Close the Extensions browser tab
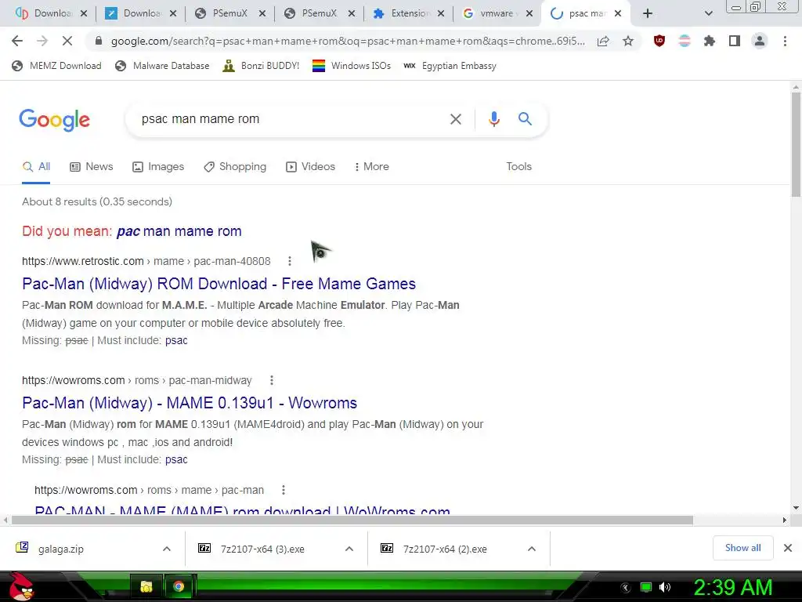The width and height of the screenshot is (802, 602). point(441,14)
